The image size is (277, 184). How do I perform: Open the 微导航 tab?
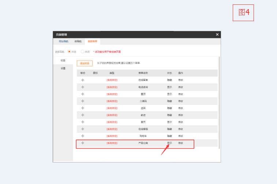(78, 42)
